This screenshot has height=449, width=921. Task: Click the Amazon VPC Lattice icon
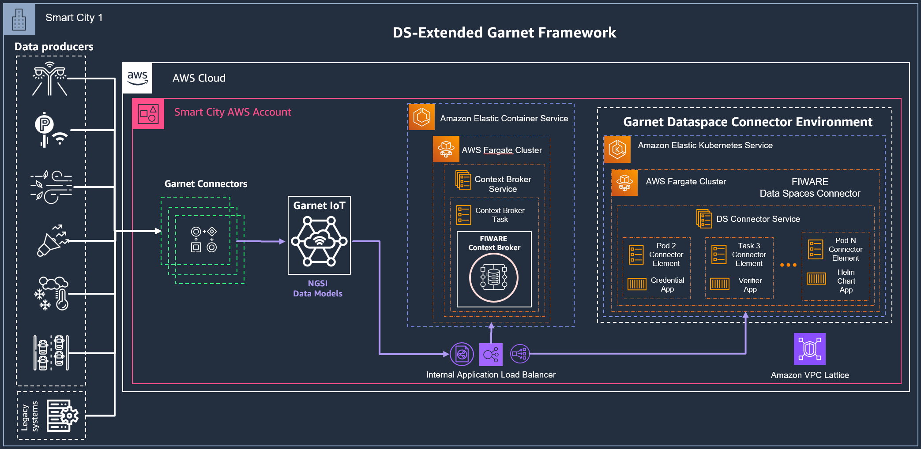tap(810, 349)
